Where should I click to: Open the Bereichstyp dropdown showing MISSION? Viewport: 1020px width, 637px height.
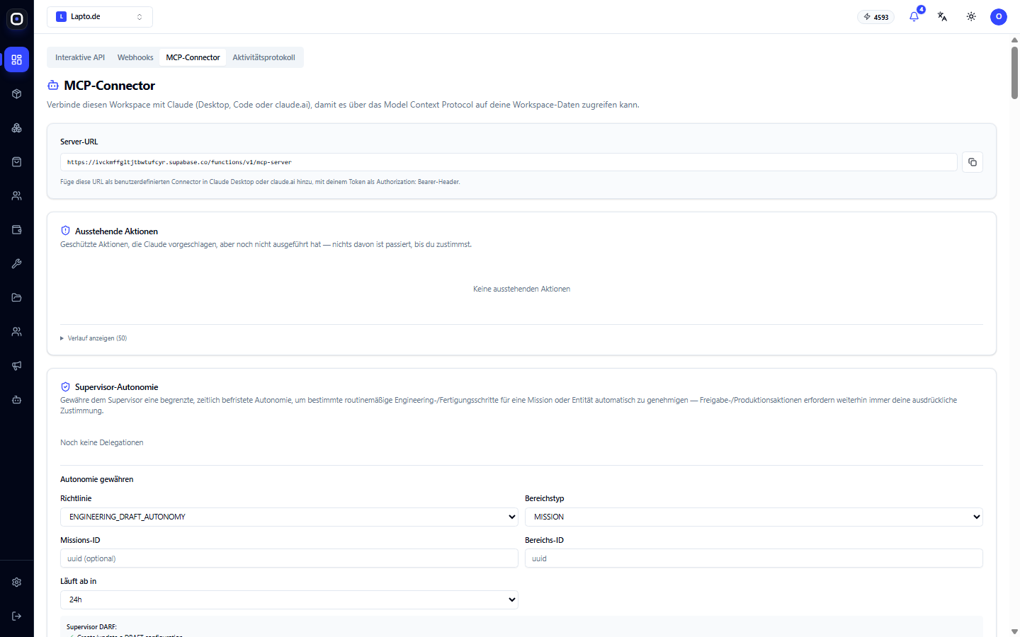click(754, 517)
